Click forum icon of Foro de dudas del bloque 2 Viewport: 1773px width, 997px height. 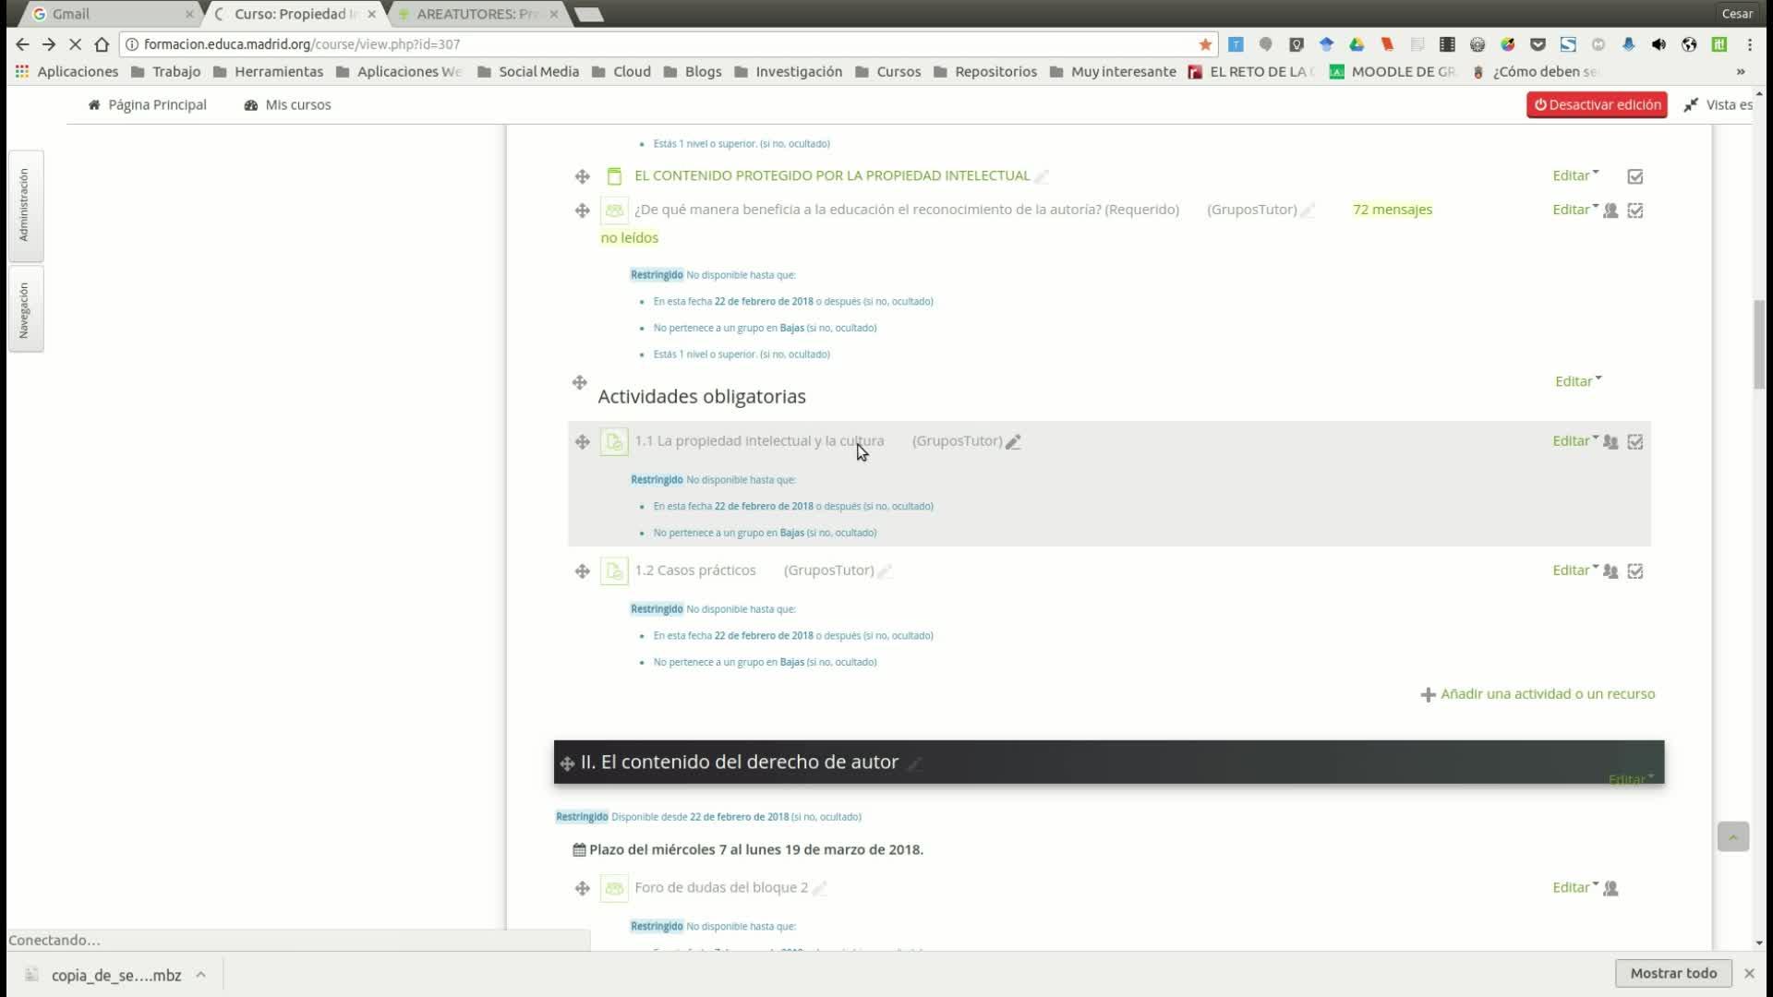coord(614,888)
